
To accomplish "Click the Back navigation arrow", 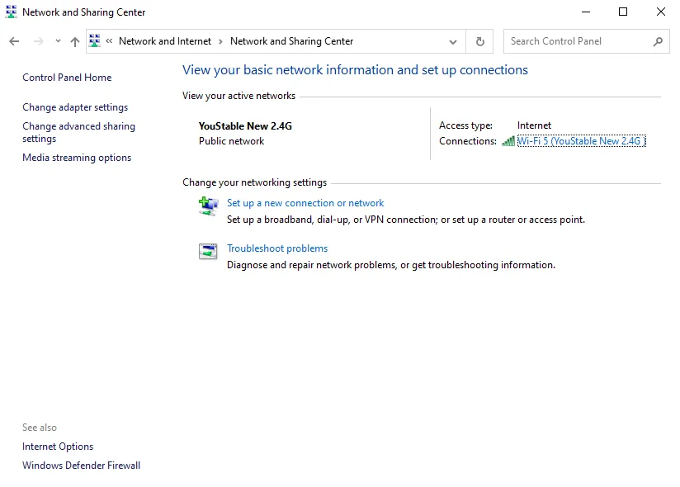I will pos(14,41).
